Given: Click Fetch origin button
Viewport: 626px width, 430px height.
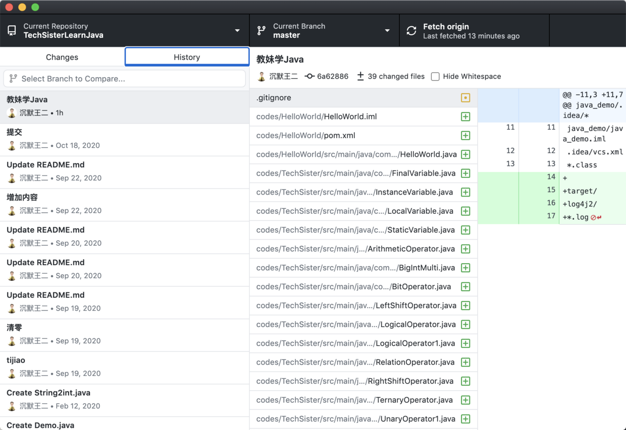Looking at the screenshot, I should [474, 31].
